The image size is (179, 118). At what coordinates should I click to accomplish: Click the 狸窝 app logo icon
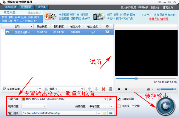click(x=4, y=2)
